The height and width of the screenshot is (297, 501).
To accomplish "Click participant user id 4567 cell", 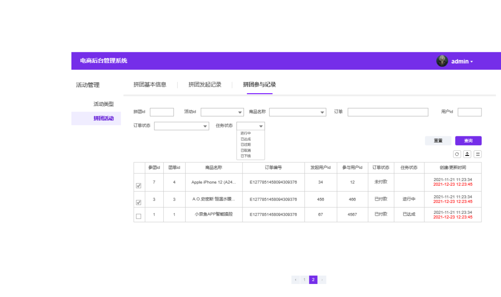I will pyautogui.click(x=352, y=214).
